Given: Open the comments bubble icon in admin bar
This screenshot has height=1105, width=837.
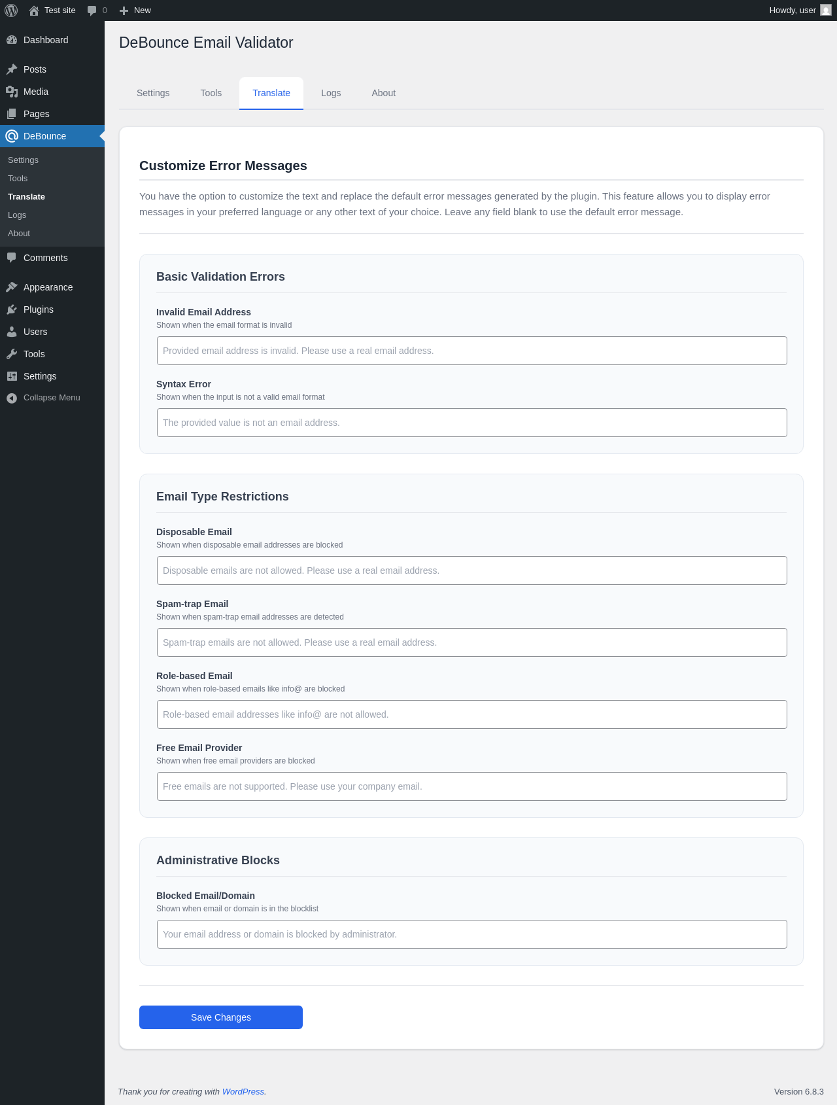Looking at the screenshot, I should (92, 10).
